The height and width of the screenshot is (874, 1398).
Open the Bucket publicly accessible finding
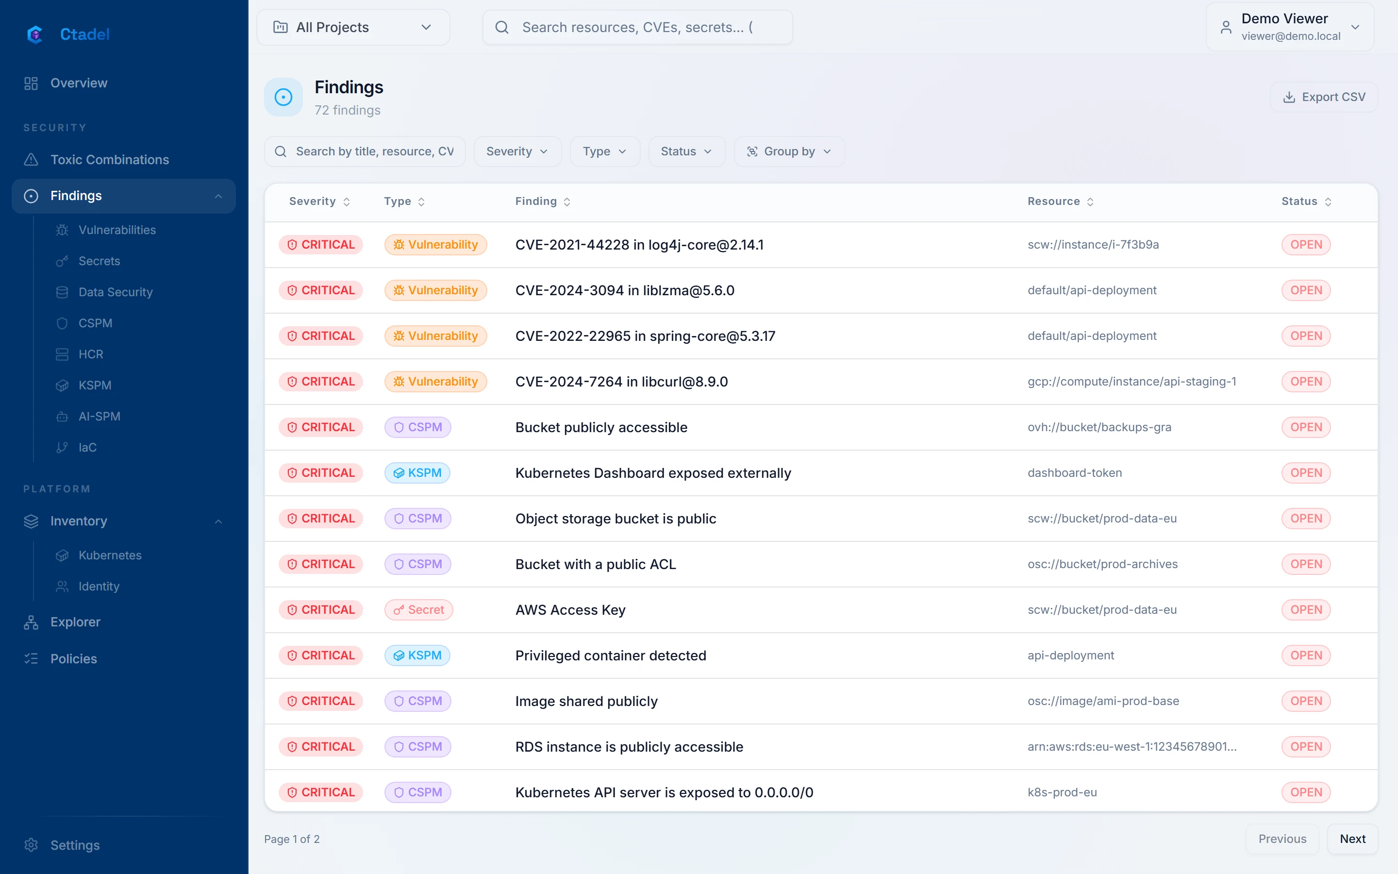601,428
